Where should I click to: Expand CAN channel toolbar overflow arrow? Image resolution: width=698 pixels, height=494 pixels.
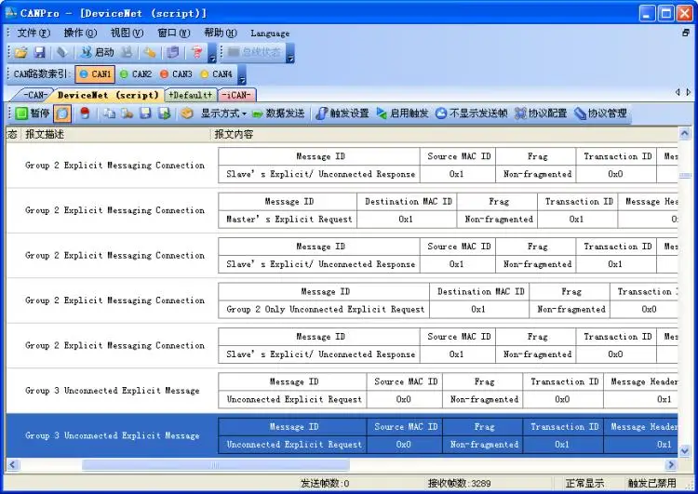tap(242, 74)
